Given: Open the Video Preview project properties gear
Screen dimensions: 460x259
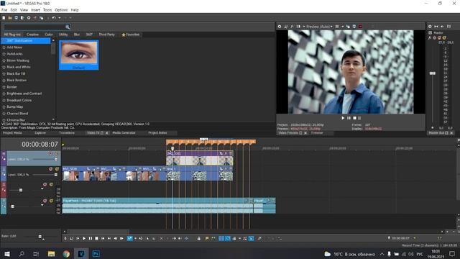Looking at the screenshot, I should 280,27.
